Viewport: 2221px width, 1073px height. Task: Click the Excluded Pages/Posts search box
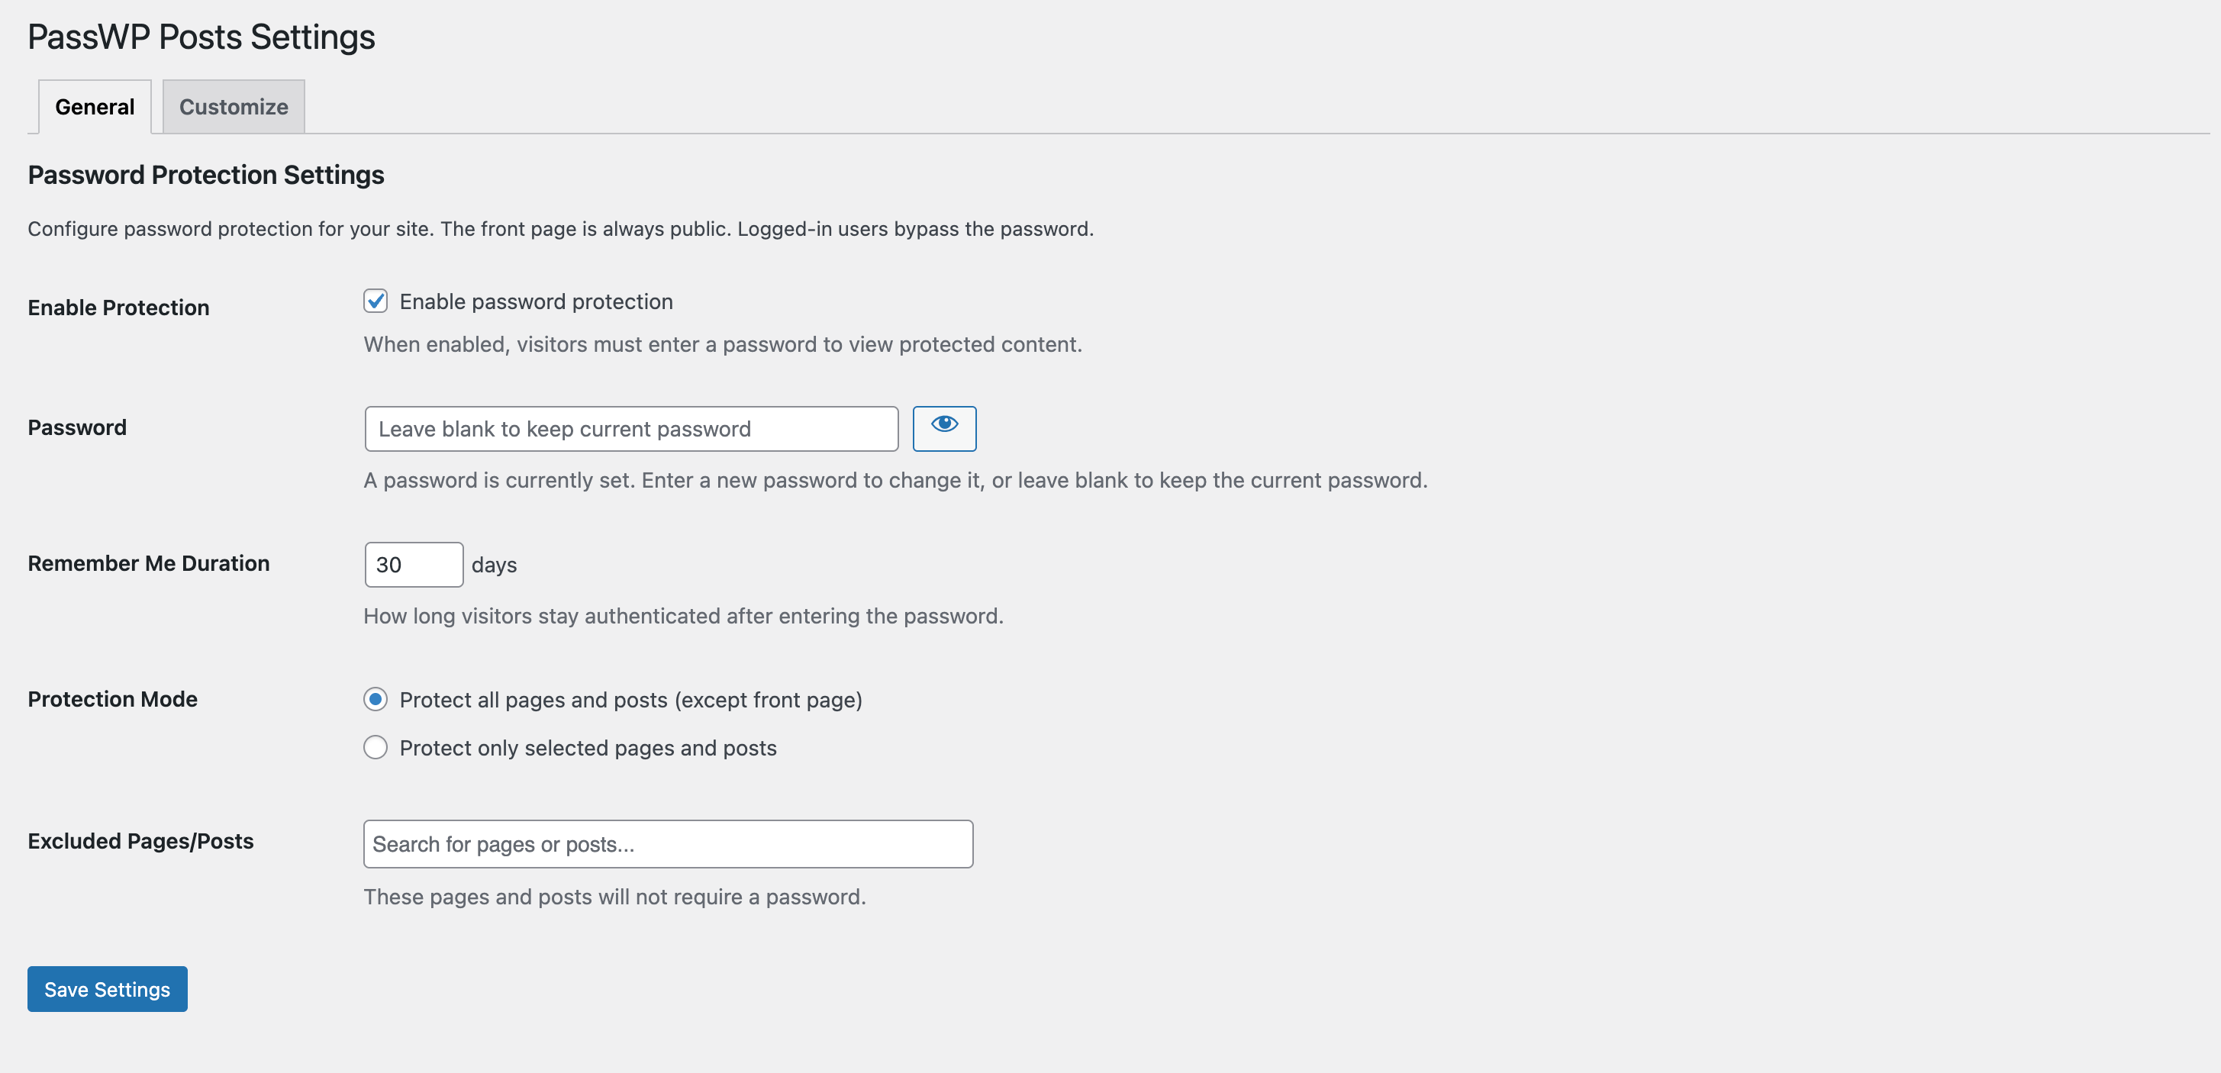tap(668, 844)
